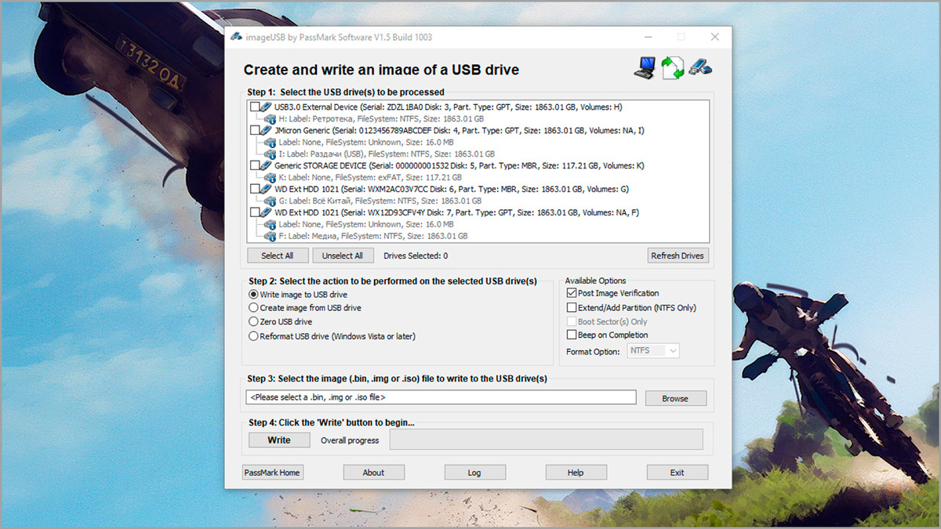The image size is (941, 529).
Task: Click the Unselect All button
Action: click(x=343, y=255)
